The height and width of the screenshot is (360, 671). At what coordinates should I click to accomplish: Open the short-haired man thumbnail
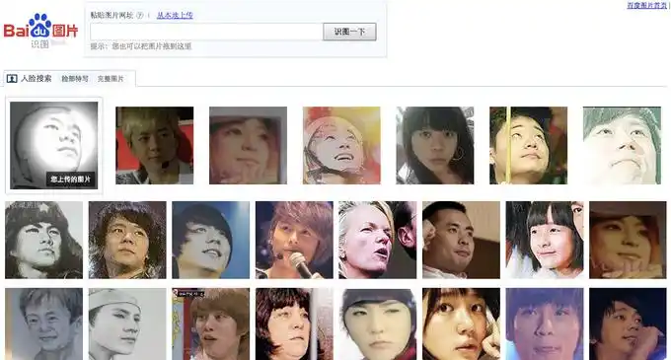point(462,240)
